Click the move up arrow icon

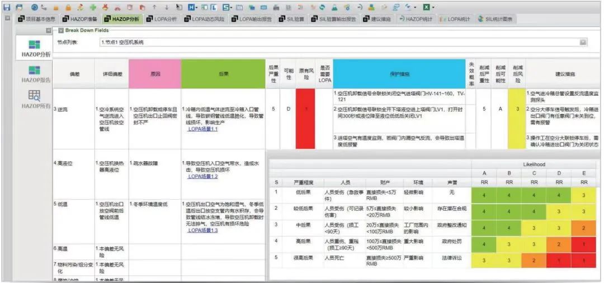154,7
